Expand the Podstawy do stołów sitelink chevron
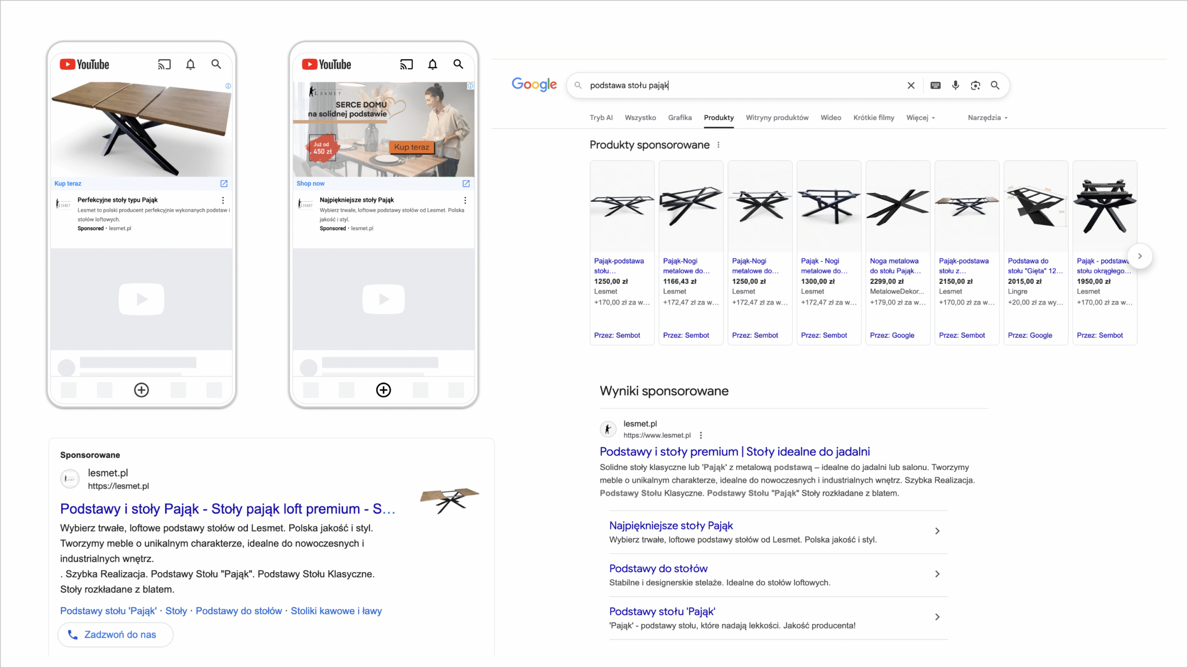 tap(937, 574)
